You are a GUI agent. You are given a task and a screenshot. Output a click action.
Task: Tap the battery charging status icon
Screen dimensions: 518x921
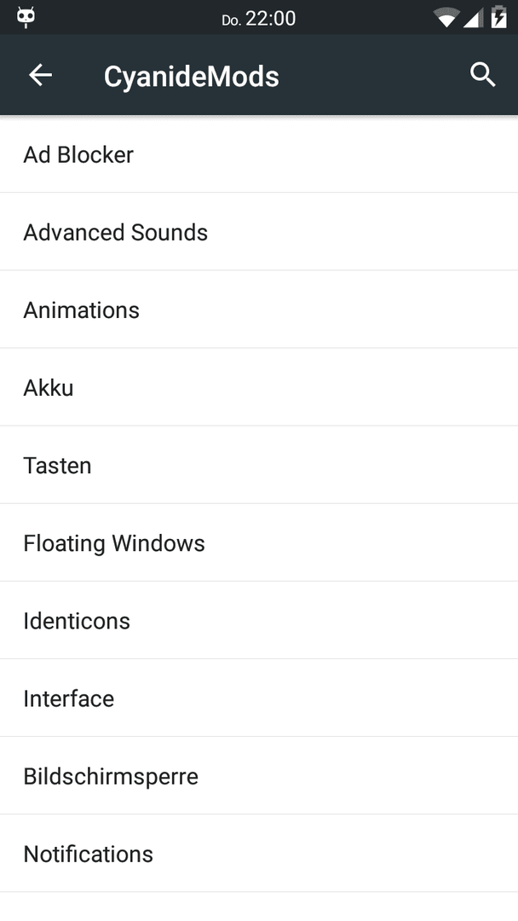[498, 17]
